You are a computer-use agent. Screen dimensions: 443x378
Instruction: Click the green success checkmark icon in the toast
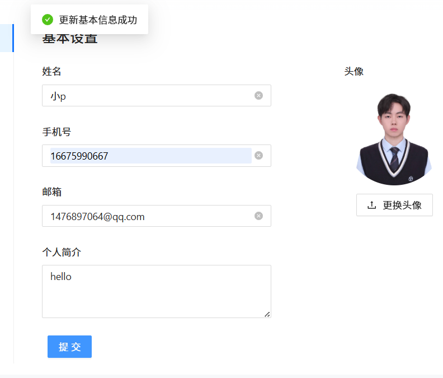(x=48, y=20)
